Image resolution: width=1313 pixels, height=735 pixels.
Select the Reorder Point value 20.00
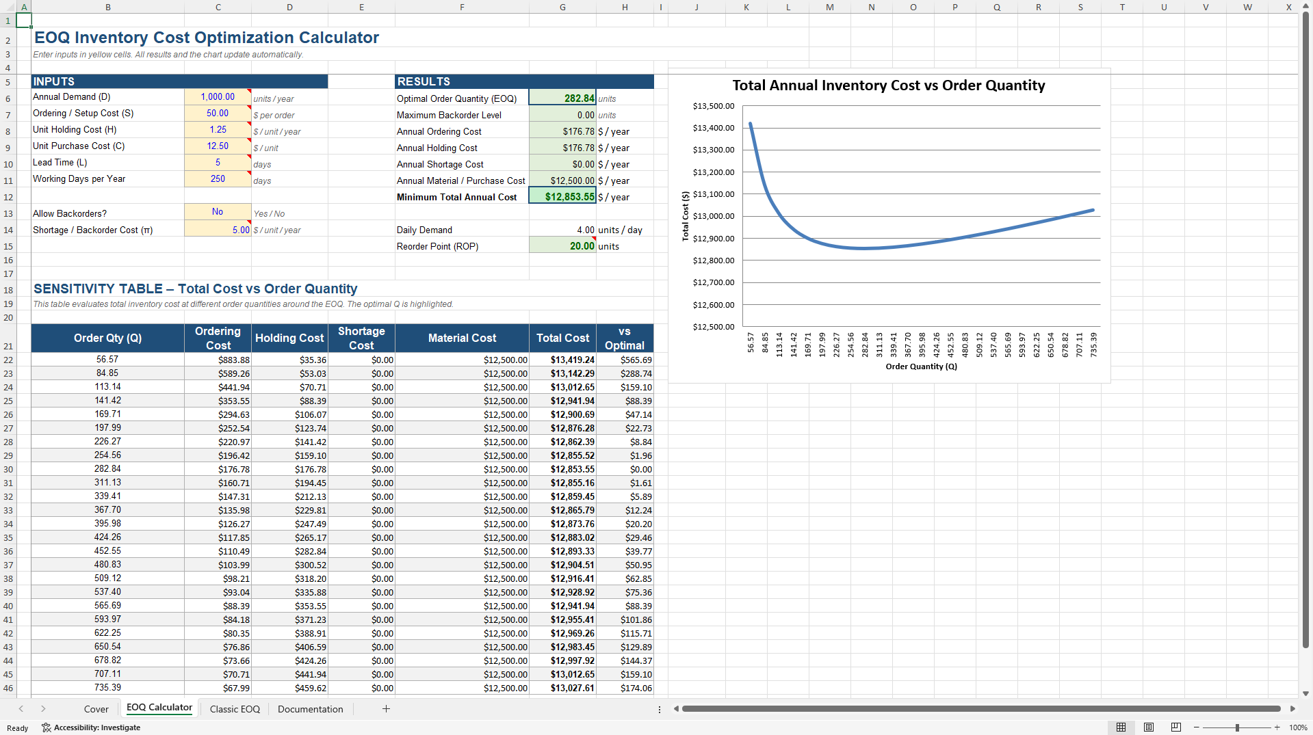click(x=562, y=245)
